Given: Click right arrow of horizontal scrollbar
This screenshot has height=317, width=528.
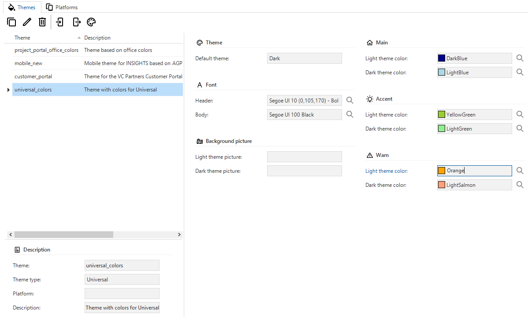Looking at the screenshot, I should 179,235.
